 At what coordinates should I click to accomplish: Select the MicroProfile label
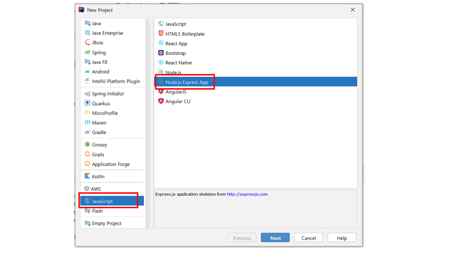[x=105, y=113]
